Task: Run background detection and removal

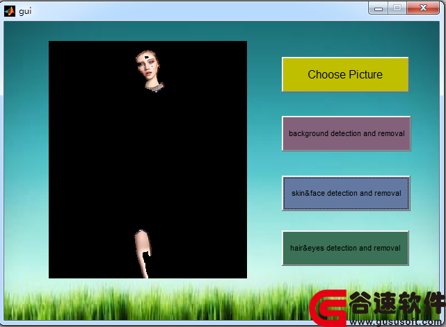Action: tap(347, 133)
